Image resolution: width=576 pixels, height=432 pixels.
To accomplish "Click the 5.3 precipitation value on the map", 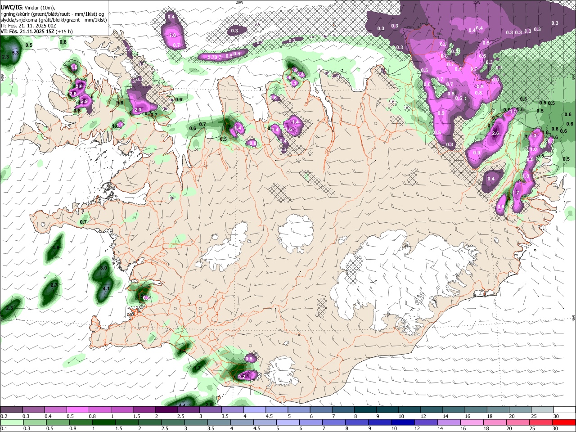I will click(15, 53).
